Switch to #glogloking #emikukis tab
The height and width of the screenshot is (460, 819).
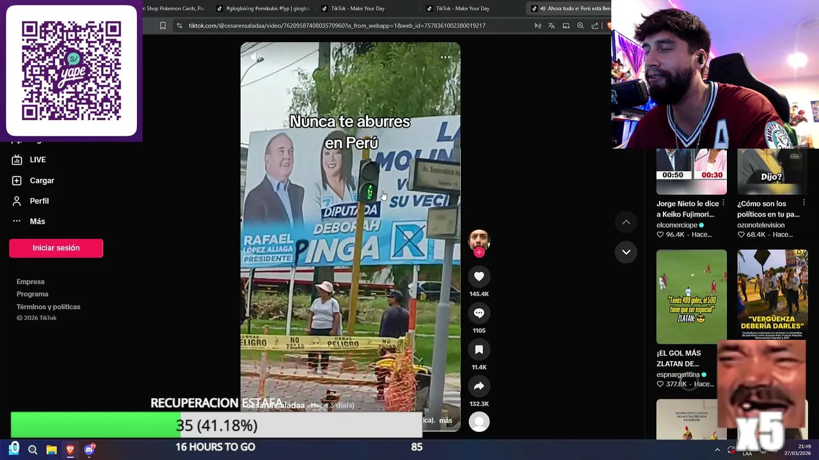point(264,8)
